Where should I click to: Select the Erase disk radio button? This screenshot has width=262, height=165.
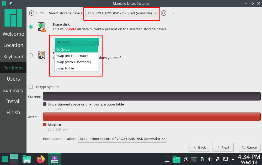pyautogui.click(x=30, y=27)
